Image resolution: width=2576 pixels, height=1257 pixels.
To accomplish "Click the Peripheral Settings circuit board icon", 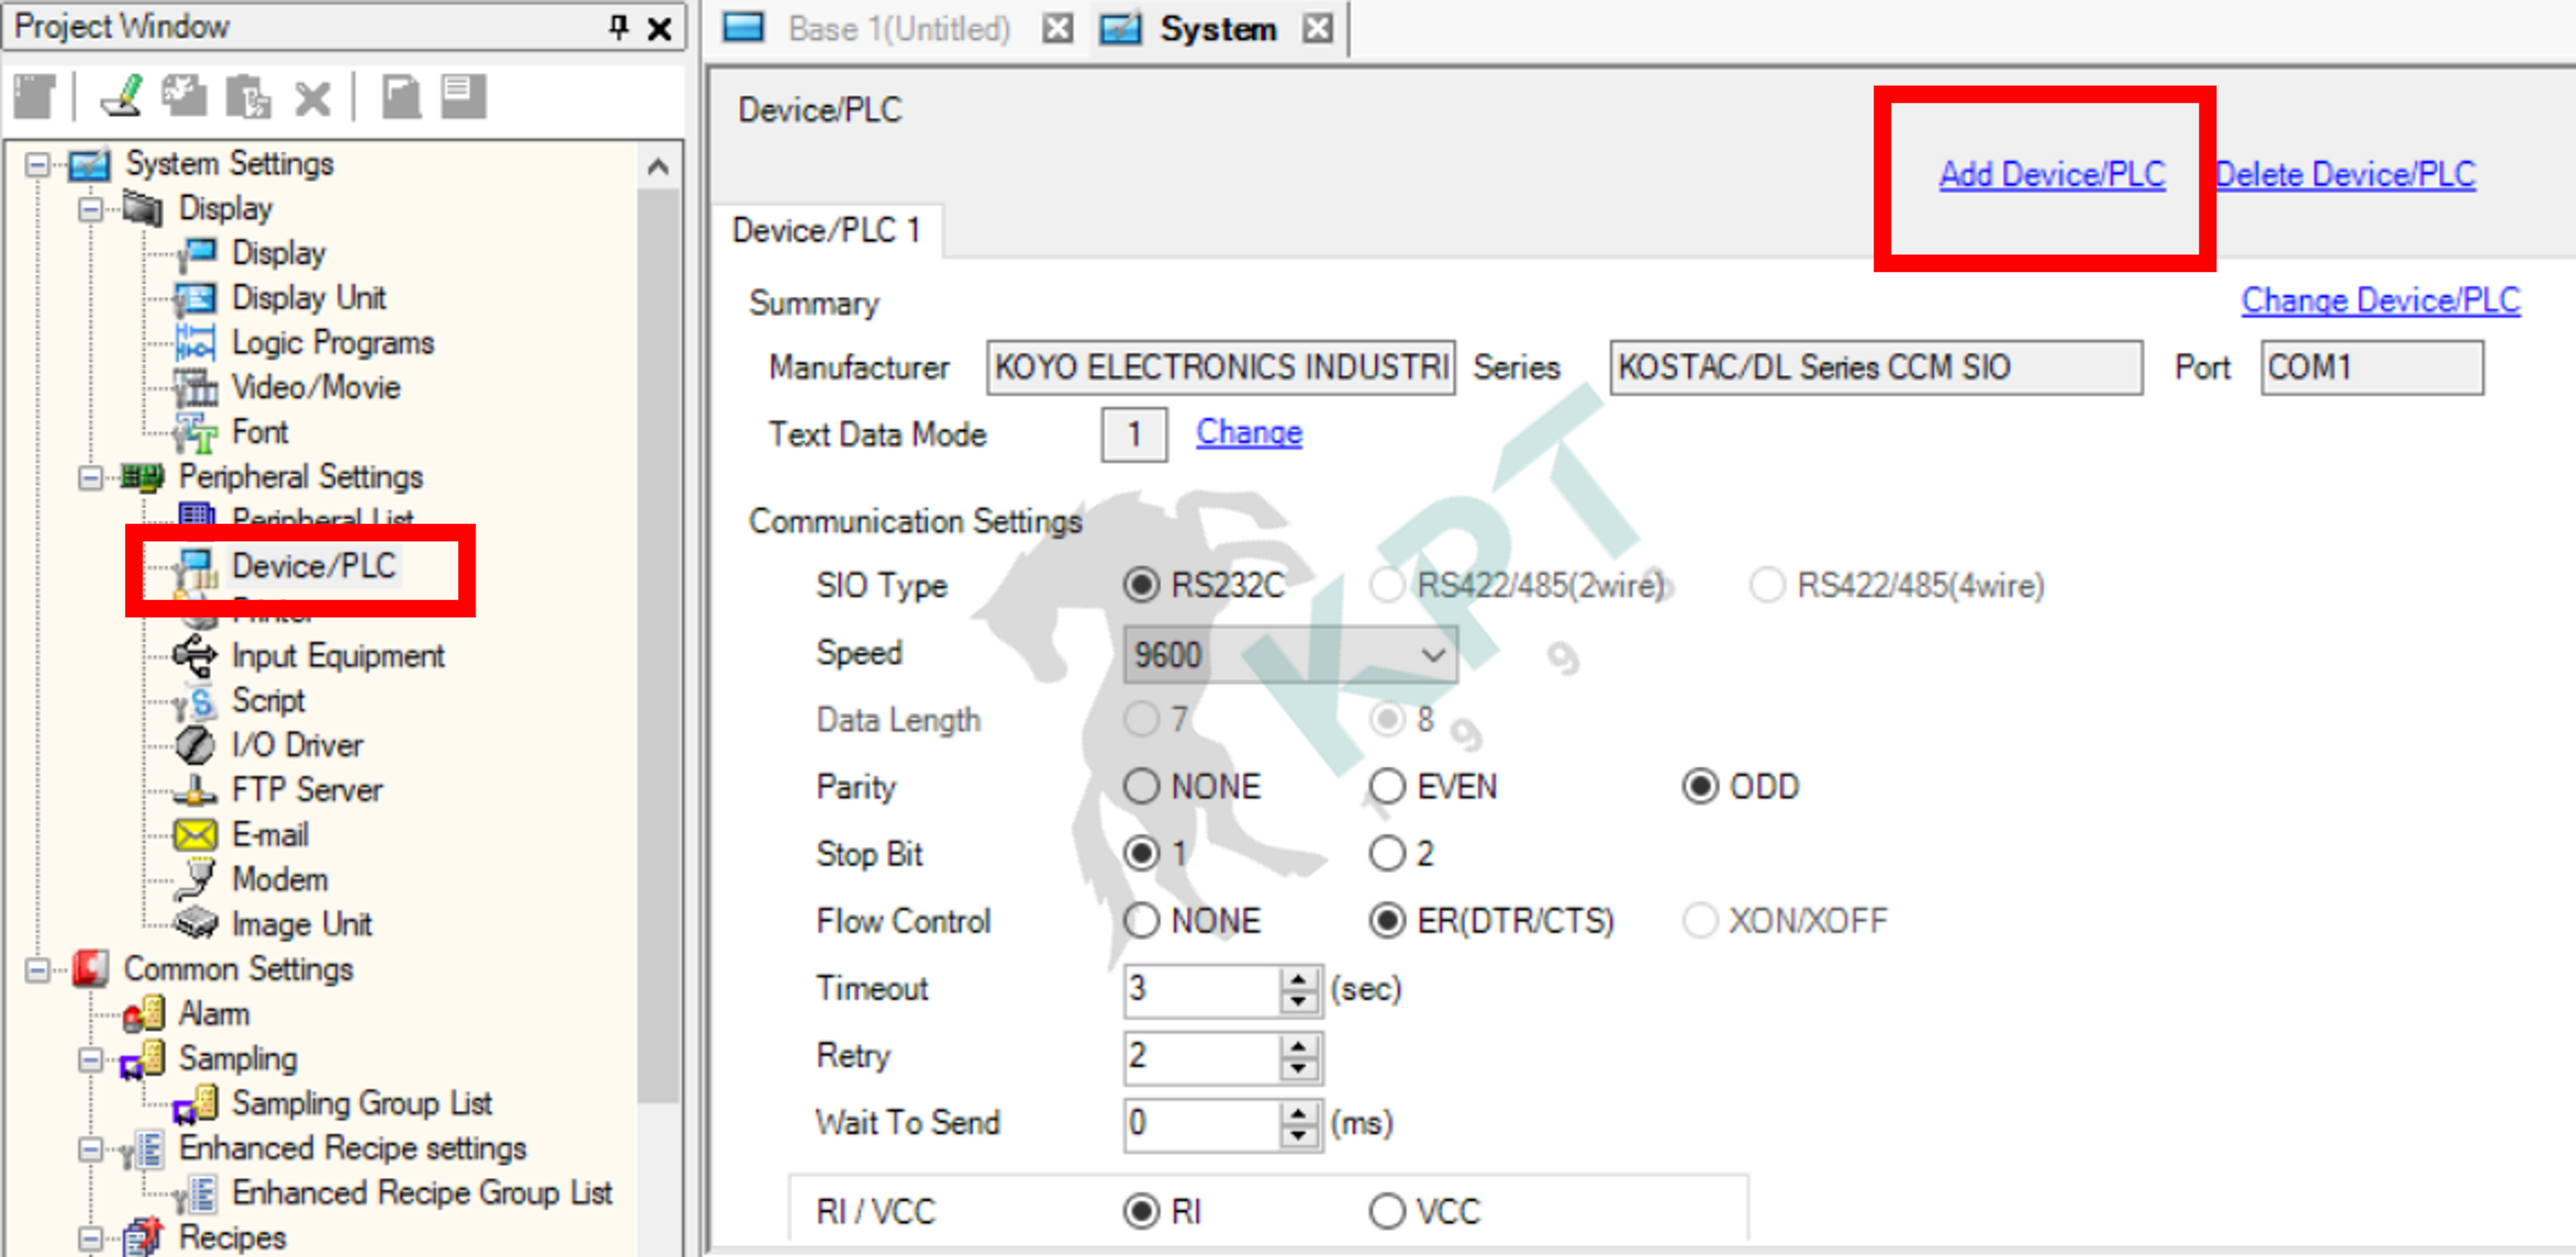I will tap(142, 477).
